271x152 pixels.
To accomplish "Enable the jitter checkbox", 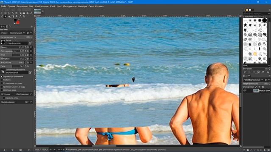I will tap(2, 80).
